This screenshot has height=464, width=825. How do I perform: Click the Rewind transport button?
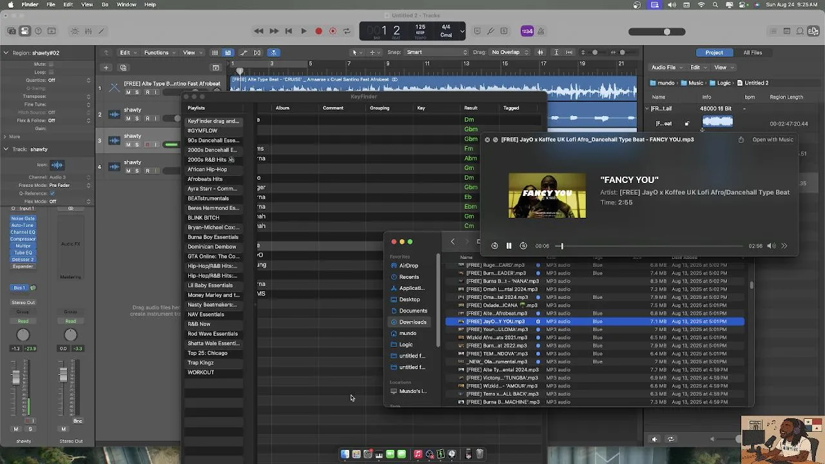(x=258, y=31)
